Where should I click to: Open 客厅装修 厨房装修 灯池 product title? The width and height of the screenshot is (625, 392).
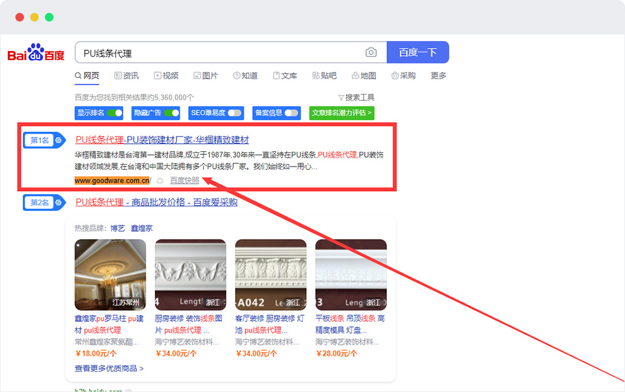270,324
